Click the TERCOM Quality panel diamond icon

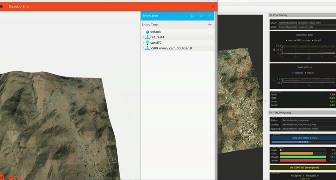click(x=271, y=113)
